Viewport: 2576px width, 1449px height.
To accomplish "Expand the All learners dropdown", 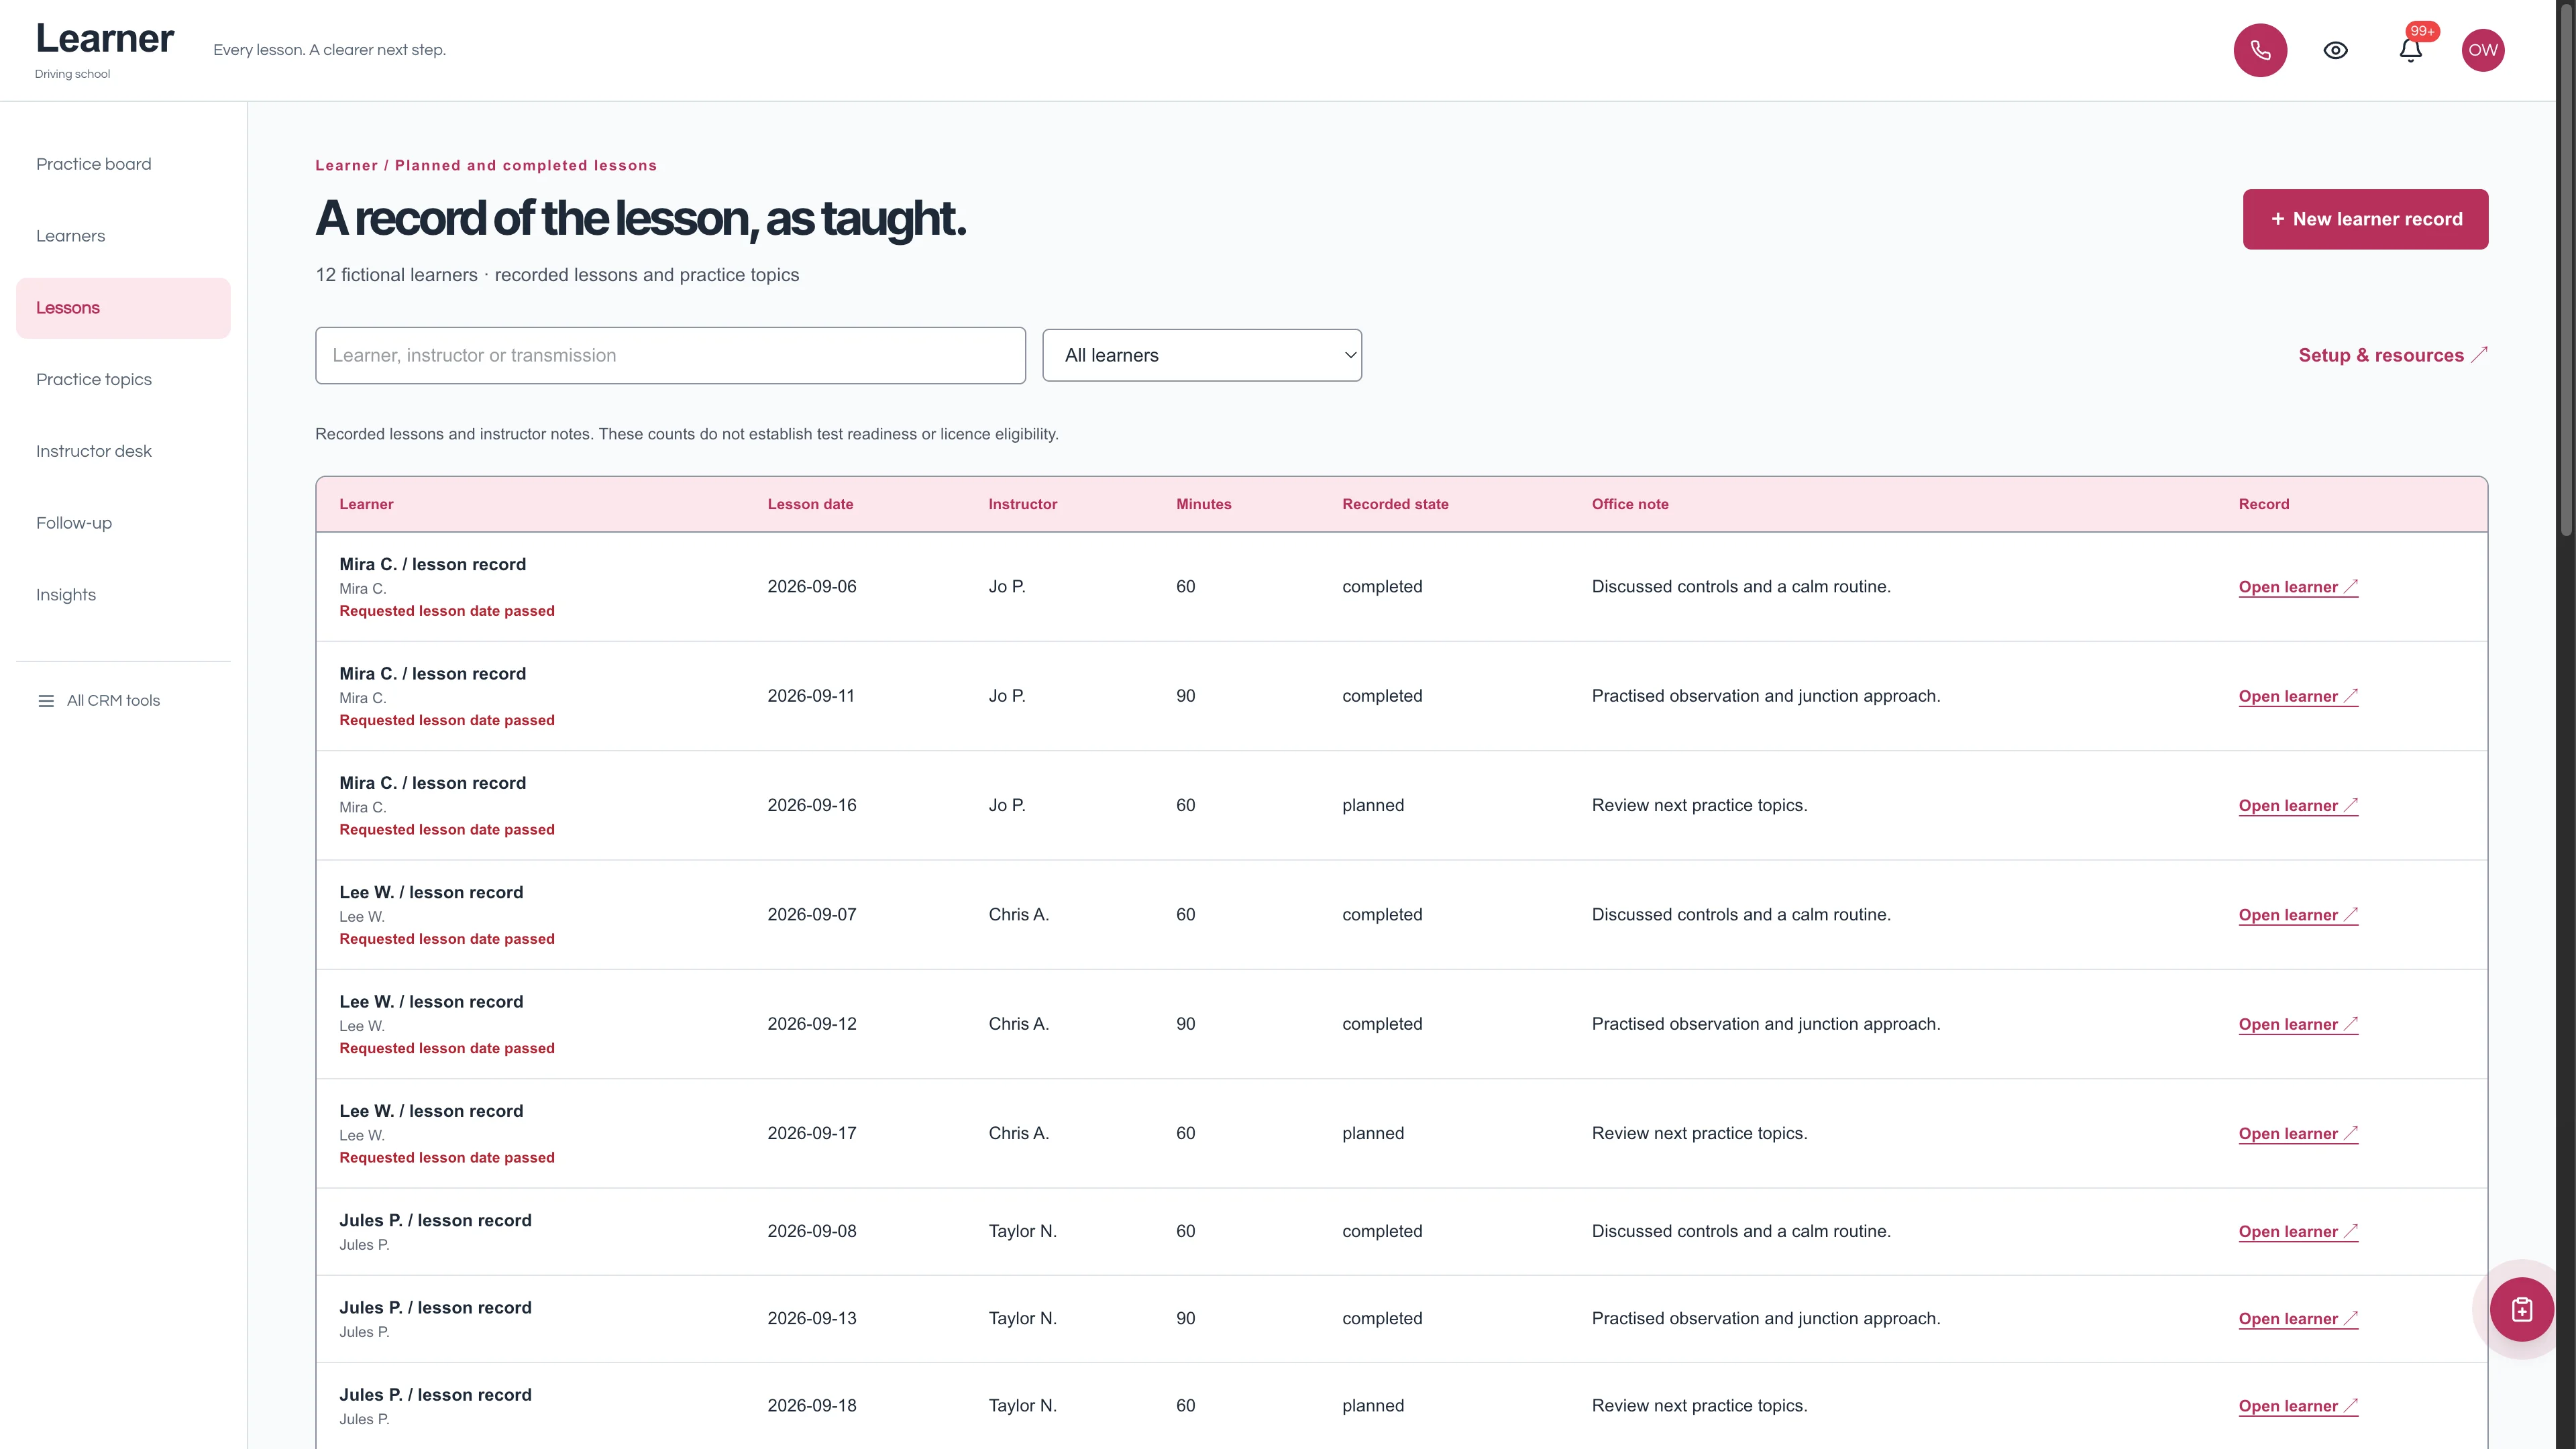I will [1202, 355].
